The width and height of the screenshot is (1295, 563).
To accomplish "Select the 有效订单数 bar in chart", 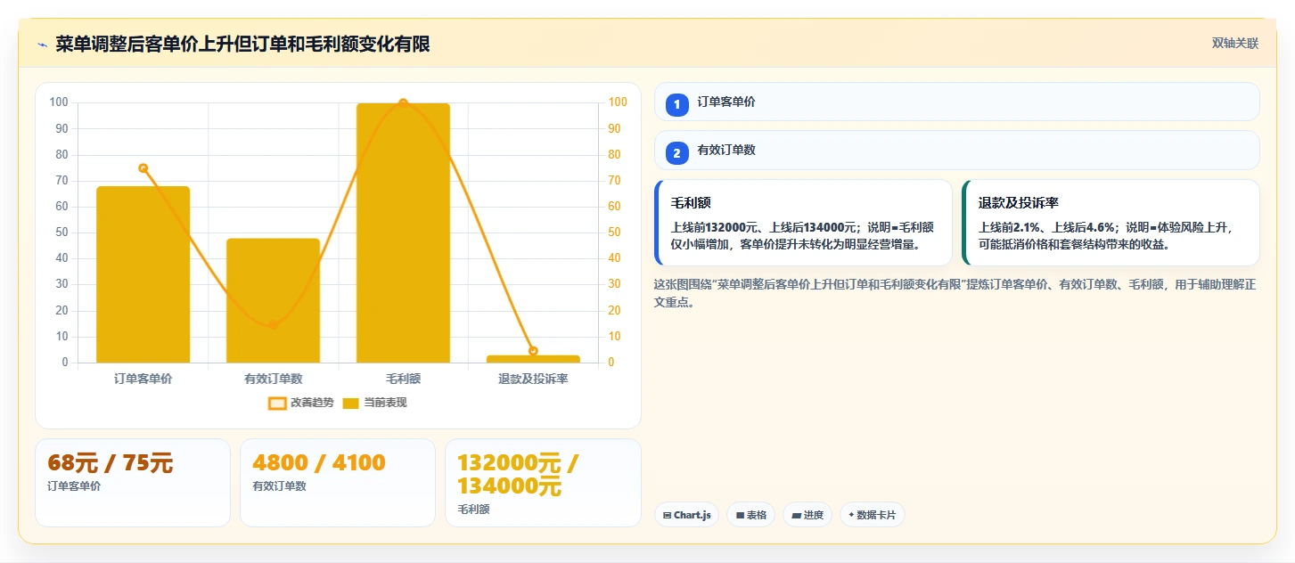I will click(x=273, y=300).
